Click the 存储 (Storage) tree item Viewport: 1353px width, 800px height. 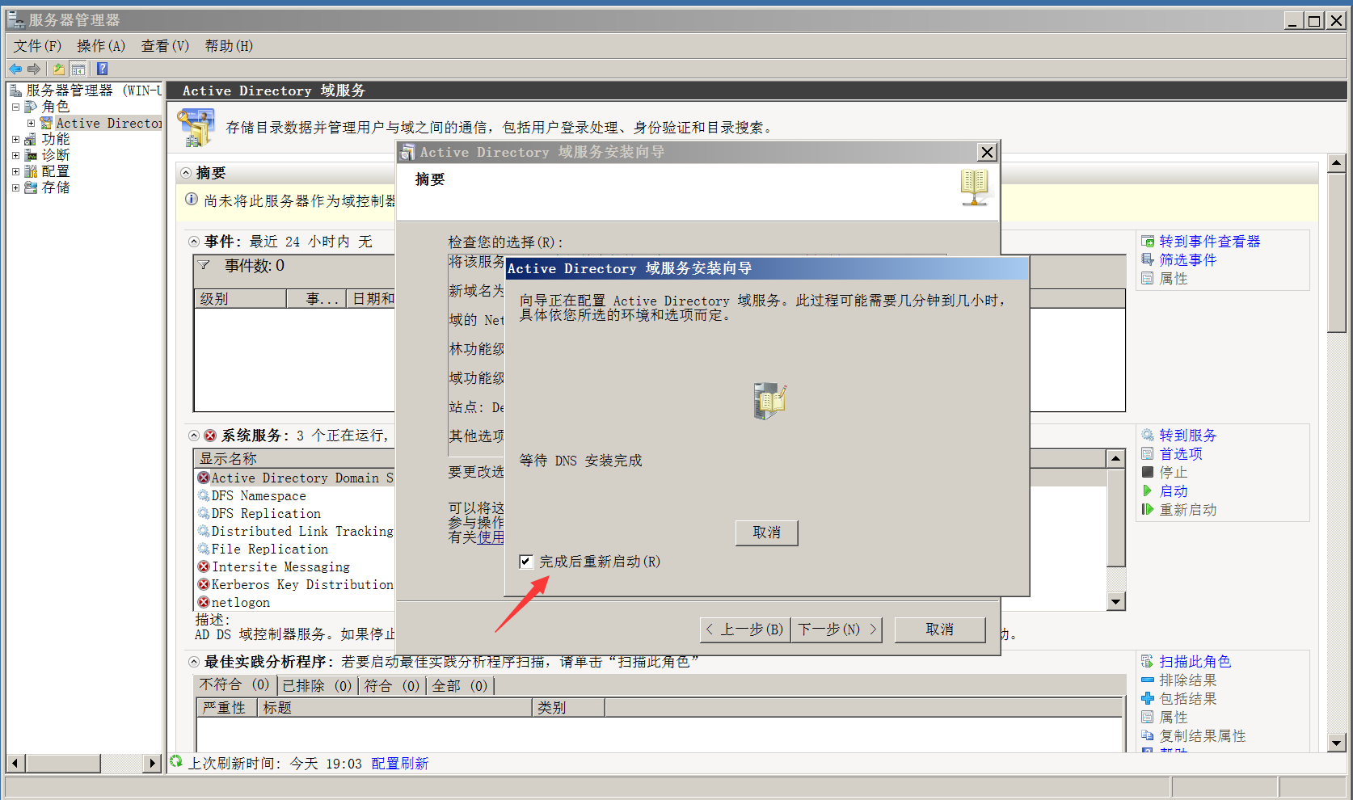coord(55,187)
